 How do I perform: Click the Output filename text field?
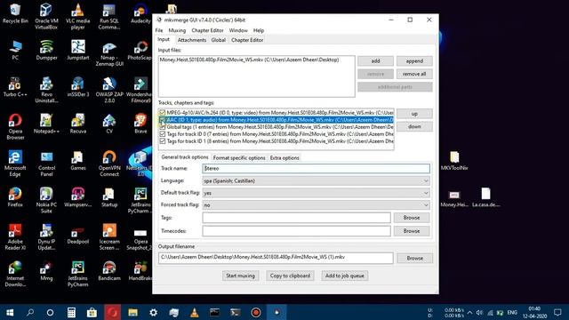click(x=276, y=258)
